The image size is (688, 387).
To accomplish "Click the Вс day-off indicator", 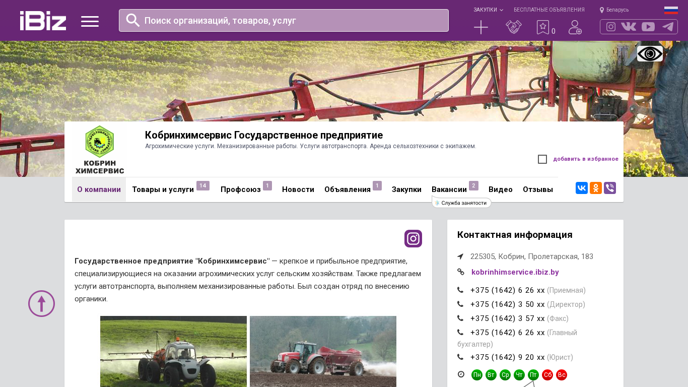I will pyautogui.click(x=562, y=375).
